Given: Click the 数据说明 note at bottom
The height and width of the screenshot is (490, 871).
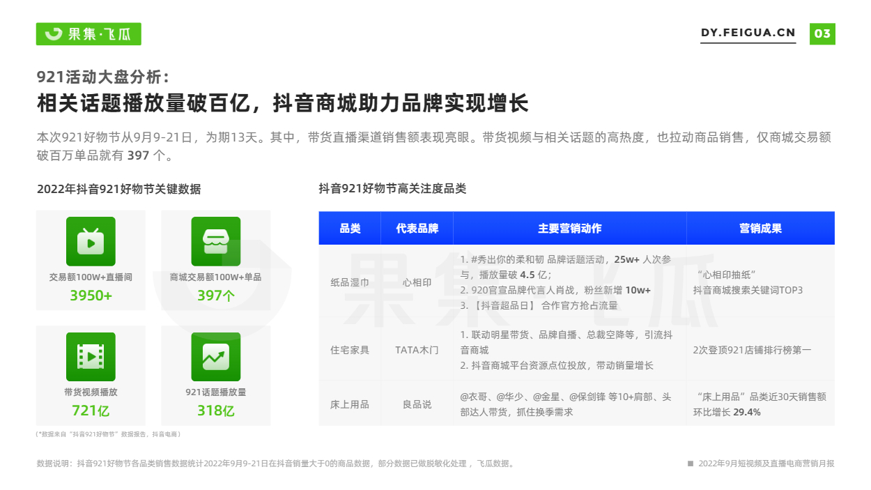Looking at the screenshot, I should [275, 464].
